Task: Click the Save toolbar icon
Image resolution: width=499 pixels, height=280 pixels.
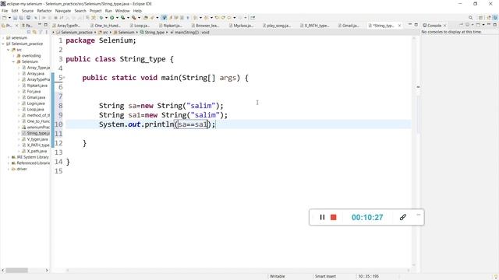Action: pos(15,18)
